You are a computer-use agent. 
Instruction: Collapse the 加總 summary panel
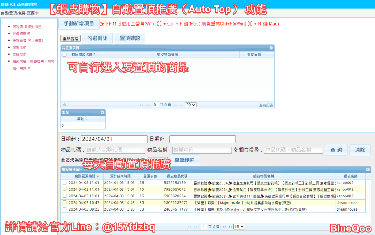[x=103, y=113]
